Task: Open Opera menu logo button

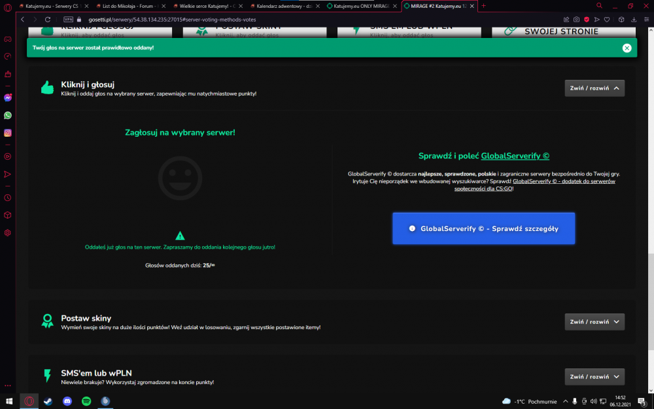Action: pyautogui.click(x=7, y=7)
